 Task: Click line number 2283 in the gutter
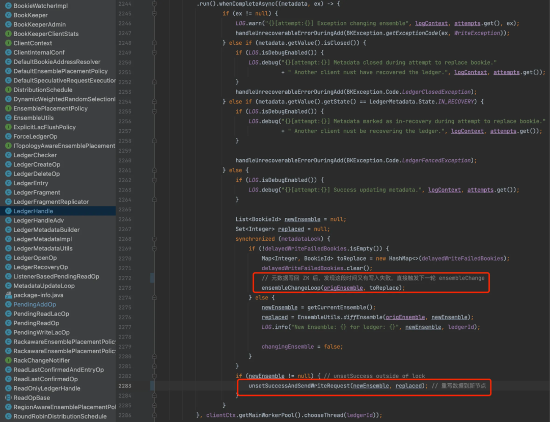(125, 385)
